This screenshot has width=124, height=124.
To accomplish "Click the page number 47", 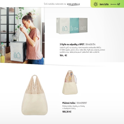I will 119,4.
